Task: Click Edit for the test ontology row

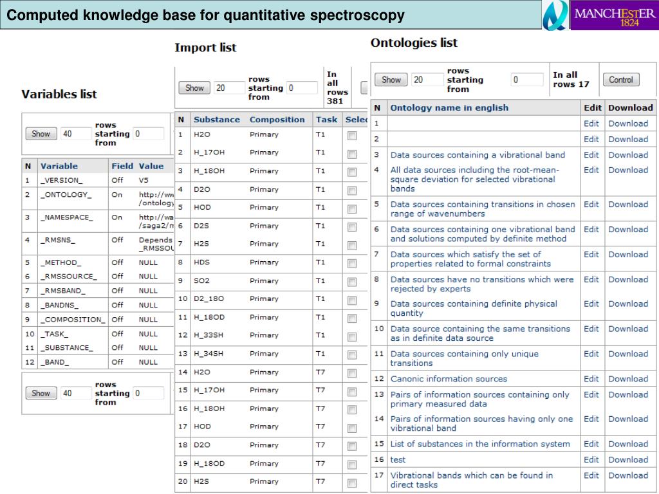Action: [591, 459]
